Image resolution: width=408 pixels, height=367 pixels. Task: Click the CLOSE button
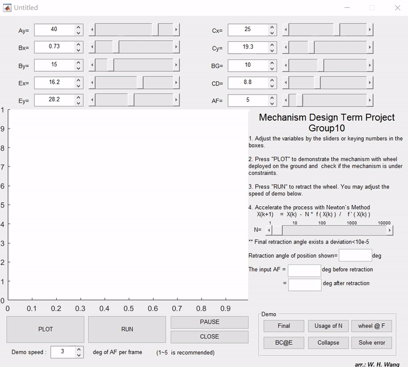[x=209, y=336]
